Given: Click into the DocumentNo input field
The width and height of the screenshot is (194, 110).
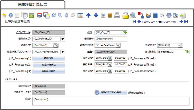Looking at the screenshot, I should tap(111, 39).
